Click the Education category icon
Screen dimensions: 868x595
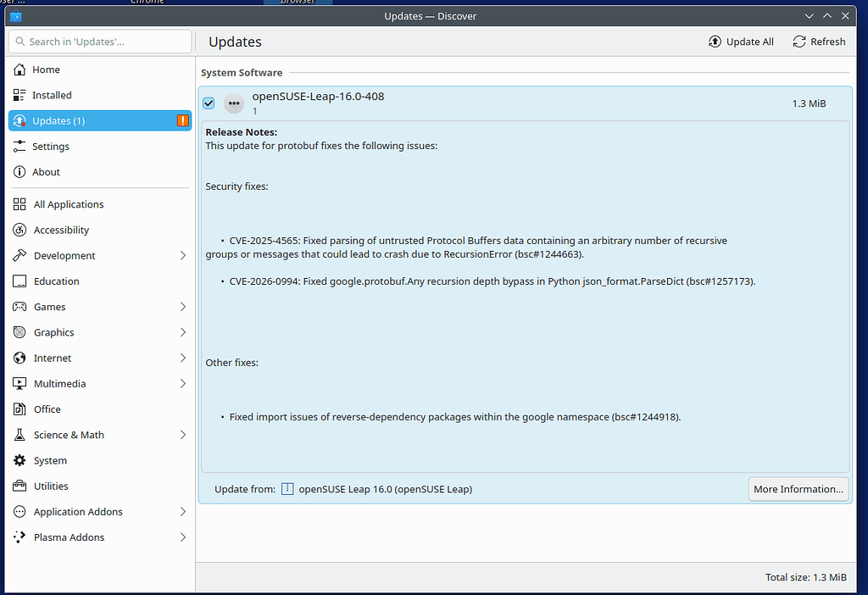coord(19,281)
